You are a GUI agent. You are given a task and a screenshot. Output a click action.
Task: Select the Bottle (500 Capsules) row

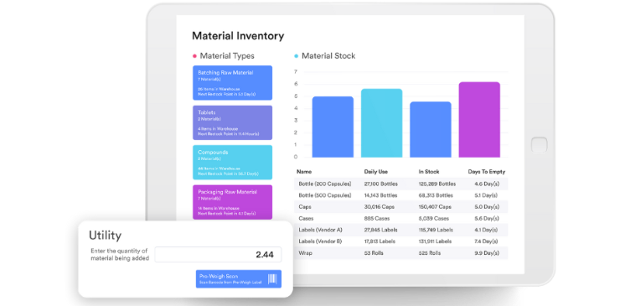401,195
